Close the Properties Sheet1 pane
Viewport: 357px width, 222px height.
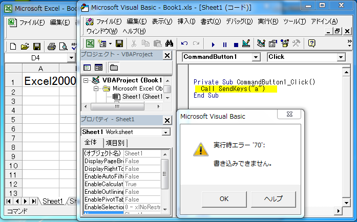coord(167,120)
